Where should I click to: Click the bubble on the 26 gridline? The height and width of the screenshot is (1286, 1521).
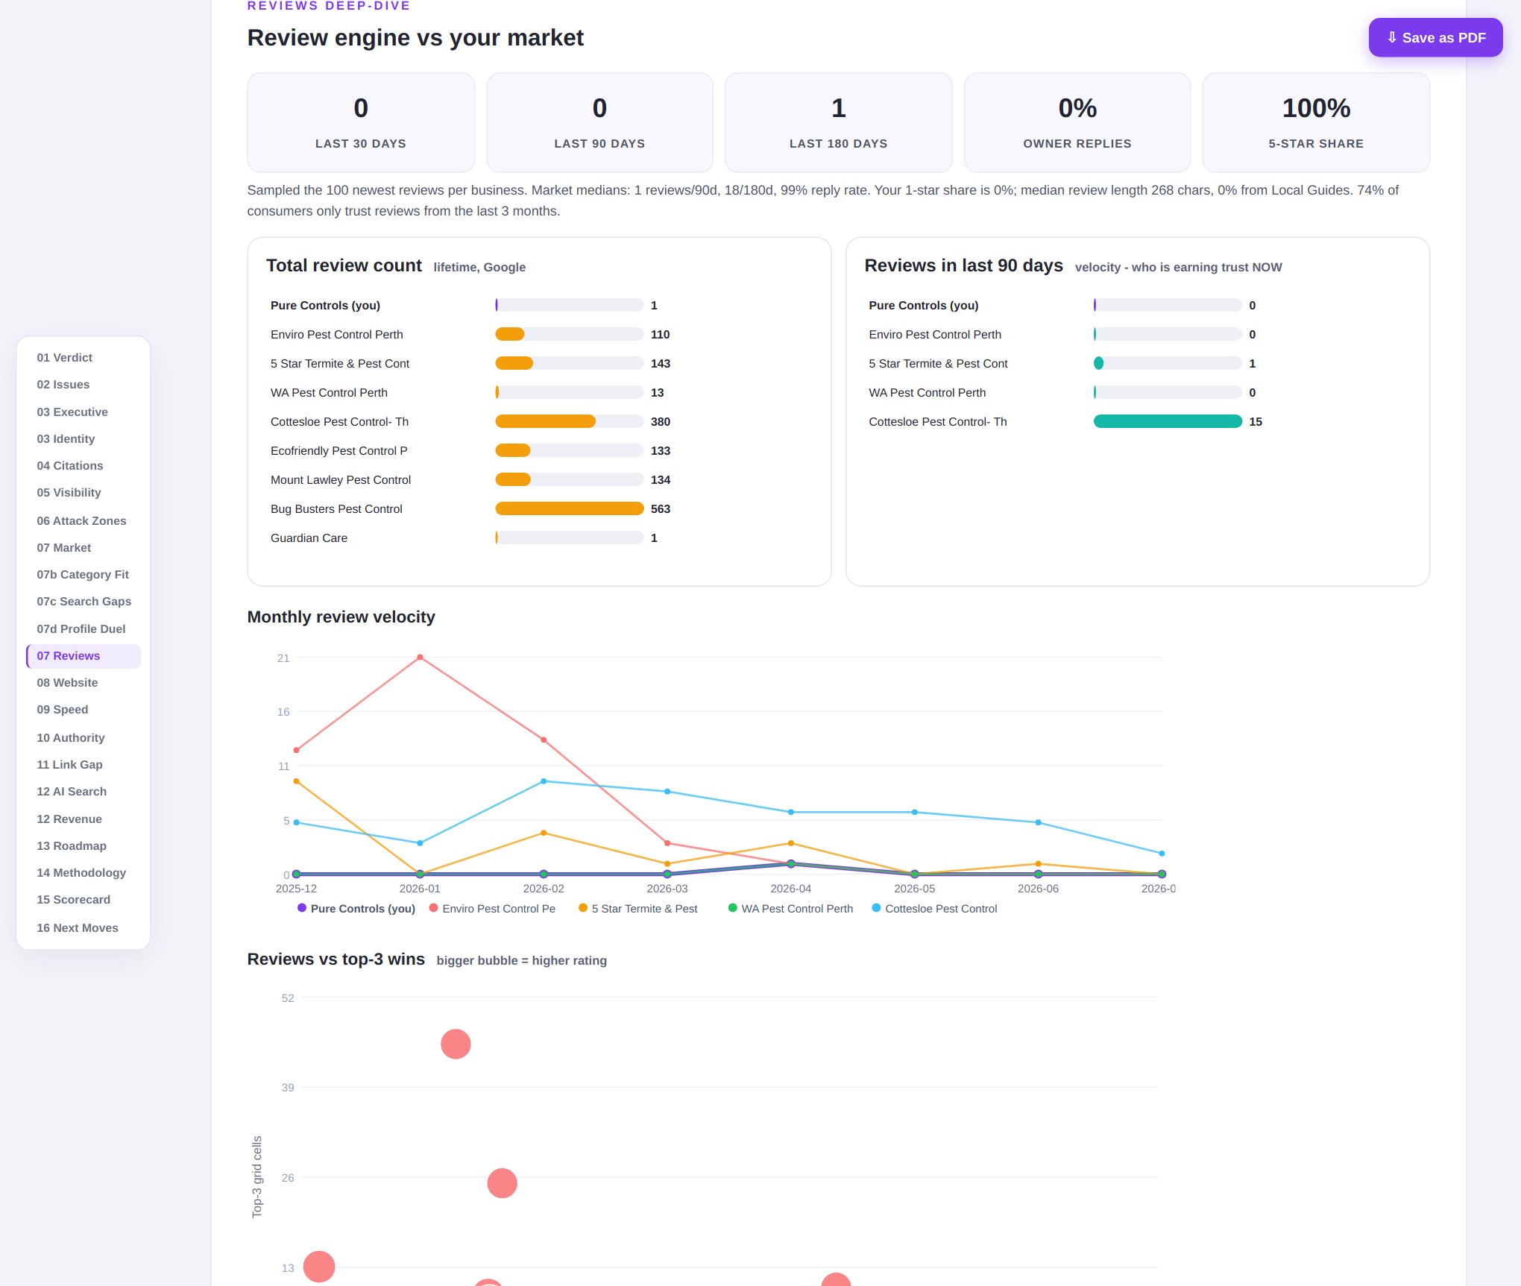(x=502, y=1182)
